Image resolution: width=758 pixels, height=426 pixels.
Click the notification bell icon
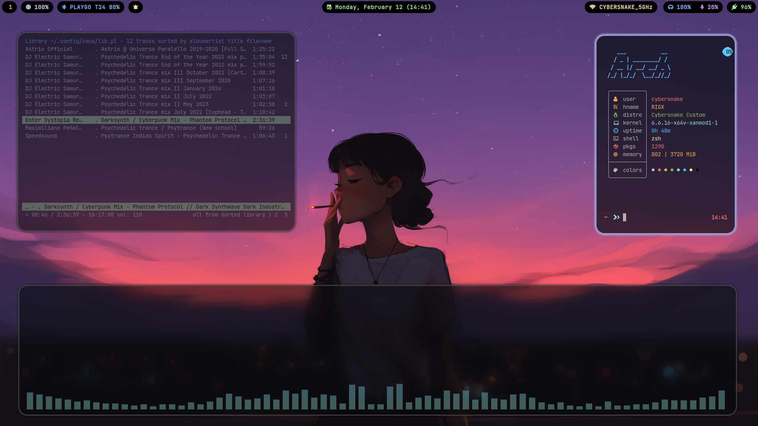pyautogui.click(x=135, y=7)
